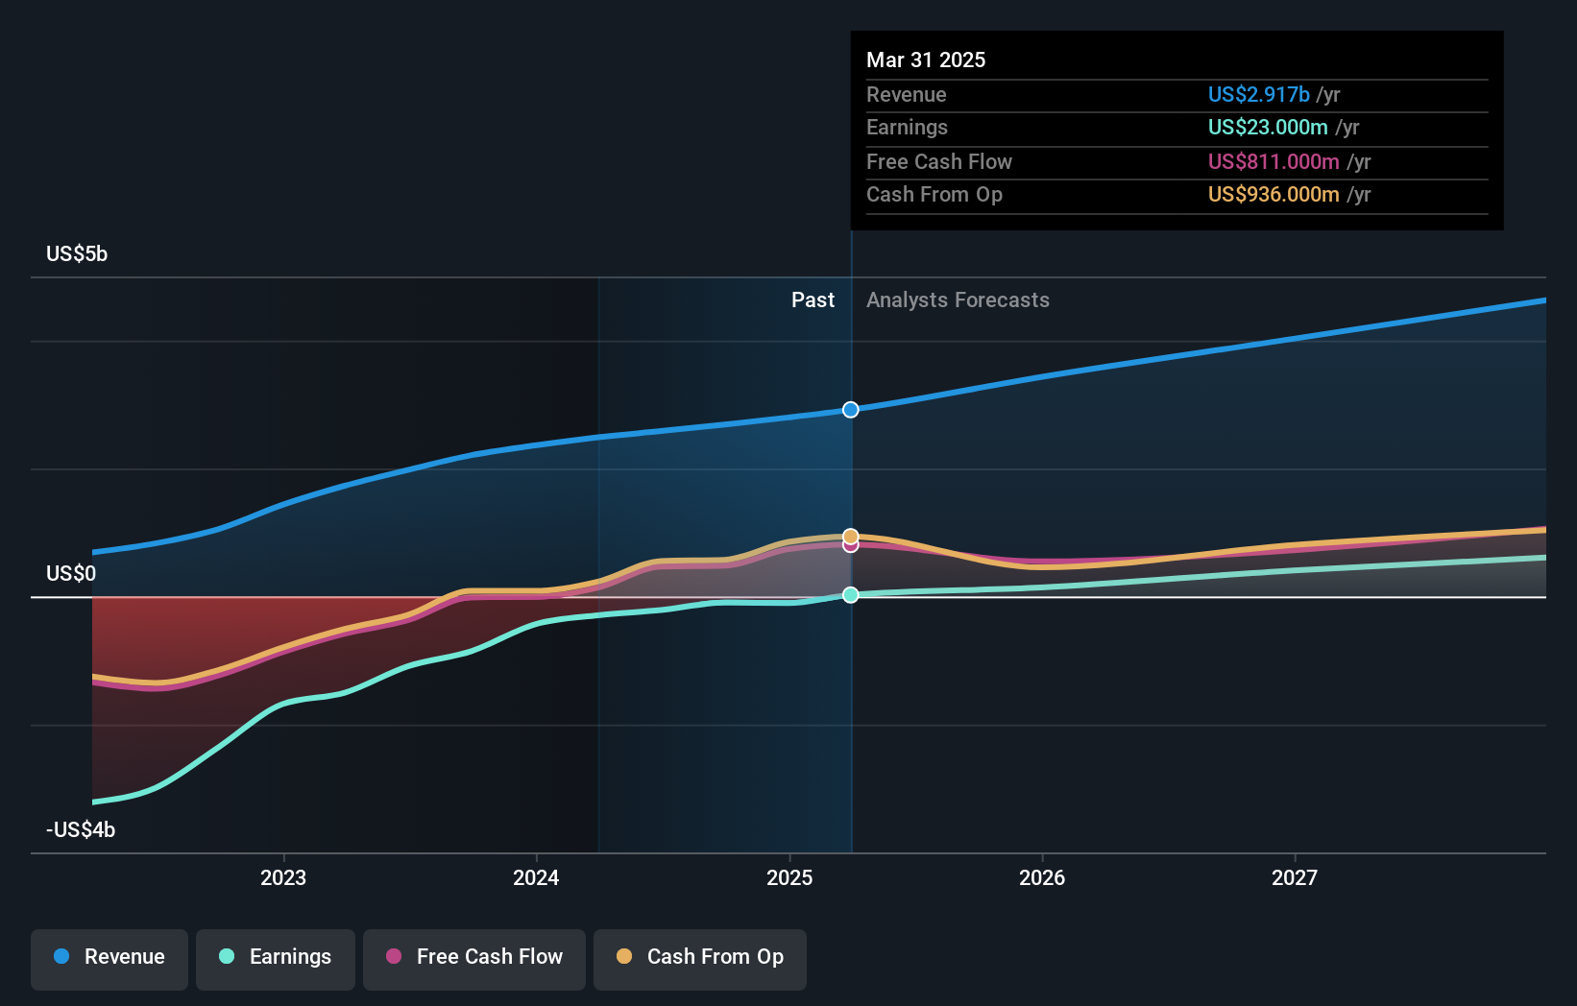Toggle the Revenue legend button
This screenshot has width=1577, height=1006.
click(x=109, y=959)
